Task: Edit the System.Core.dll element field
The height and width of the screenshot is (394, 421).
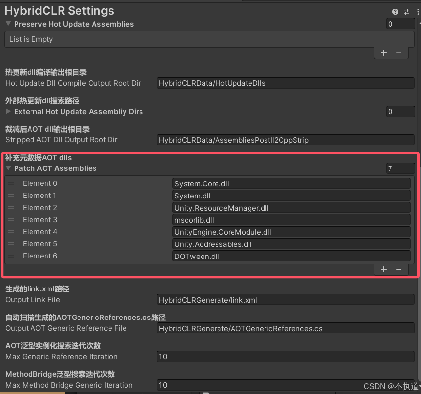Action: click(292, 184)
